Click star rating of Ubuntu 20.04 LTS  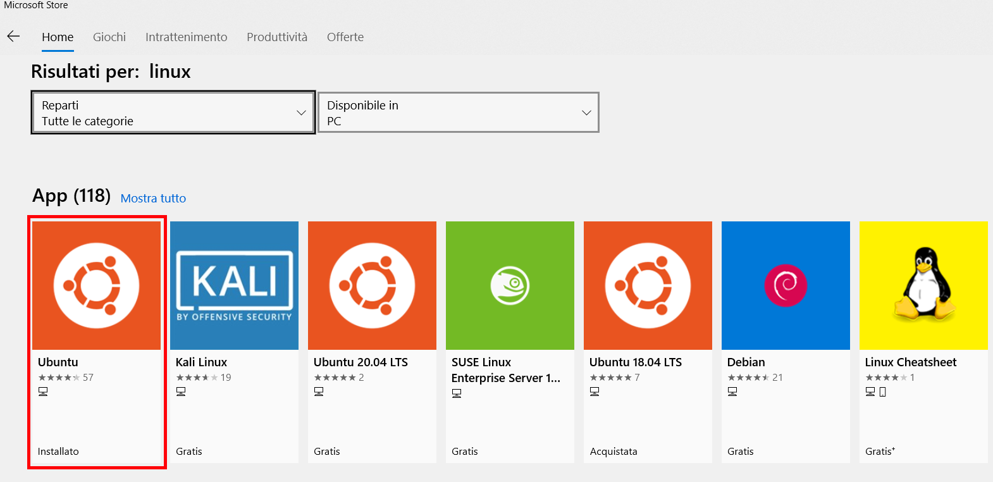click(x=335, y=378)
